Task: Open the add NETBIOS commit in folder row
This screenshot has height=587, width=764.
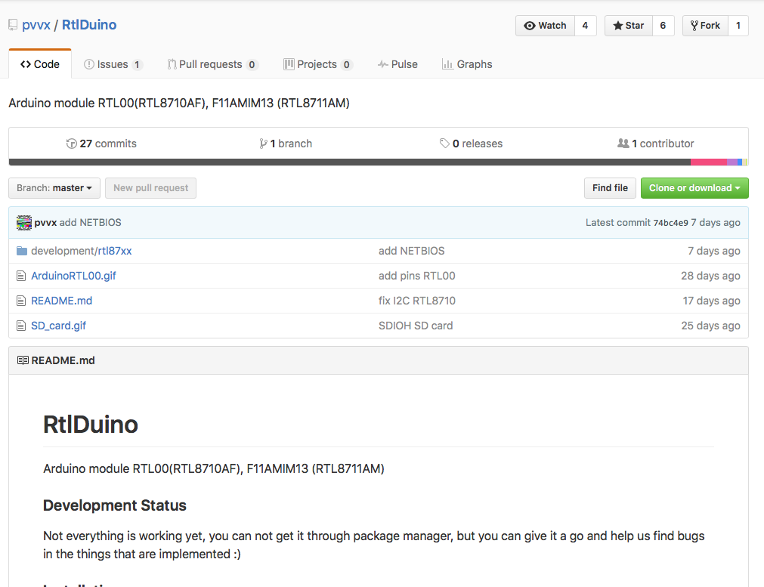Action: [412, 251]
